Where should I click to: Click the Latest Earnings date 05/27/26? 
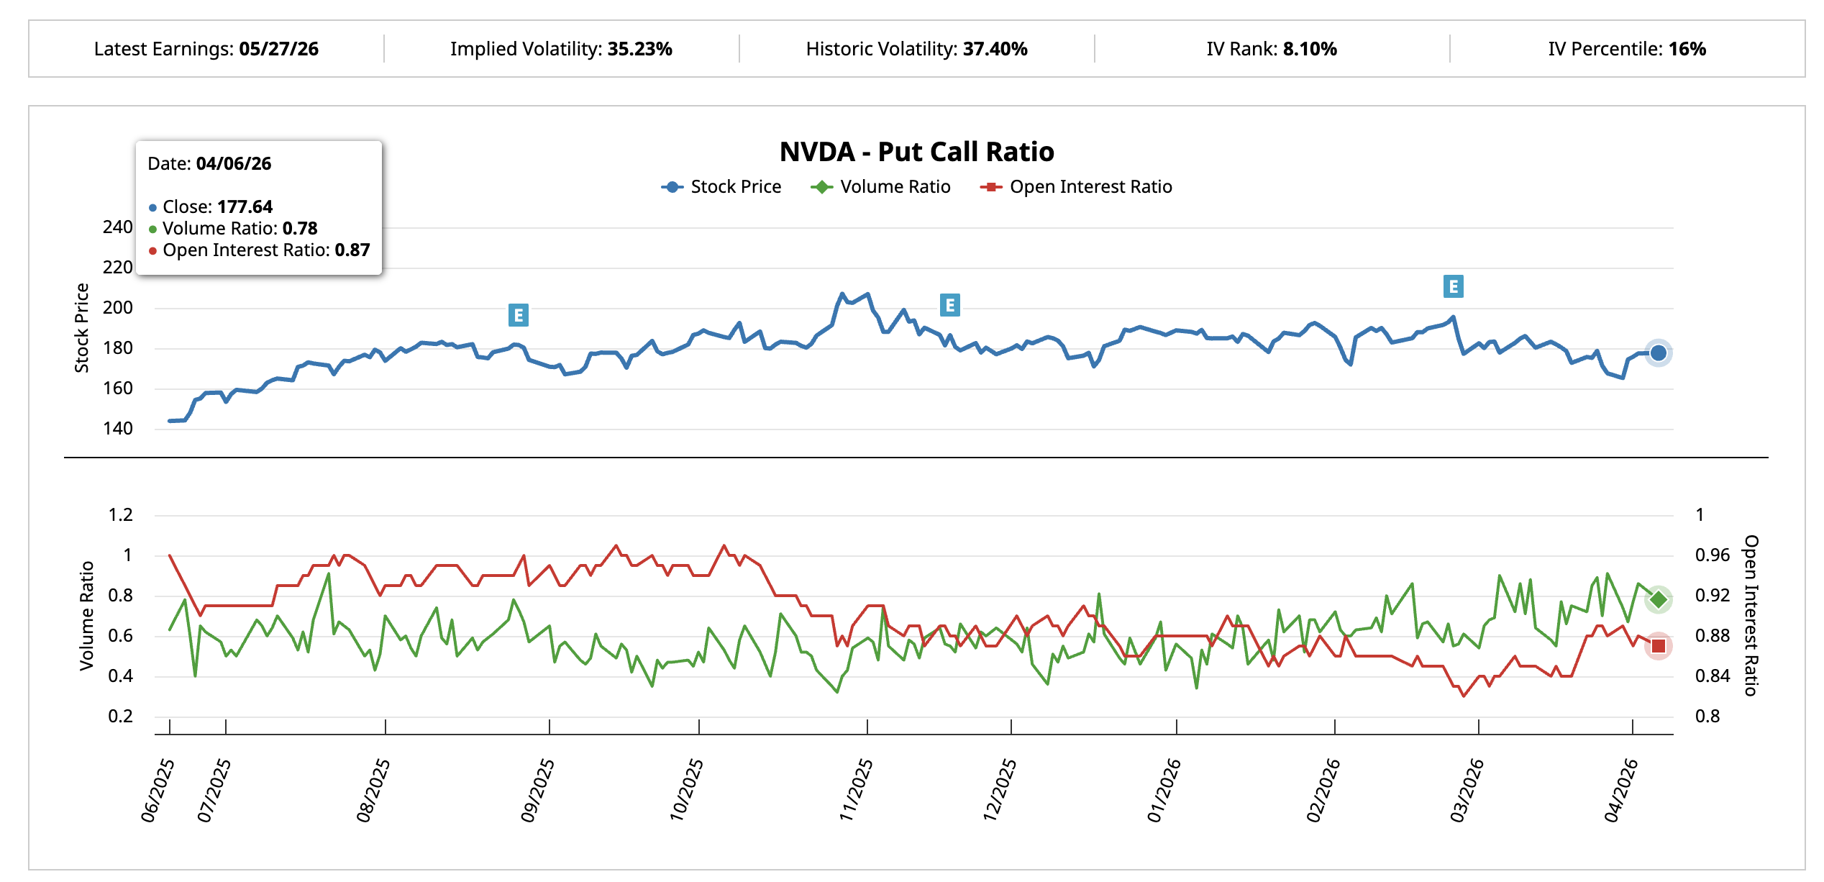click(x=278, y=49)
